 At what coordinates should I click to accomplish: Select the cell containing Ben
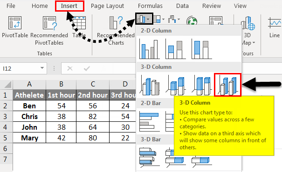tap(29, 106)
